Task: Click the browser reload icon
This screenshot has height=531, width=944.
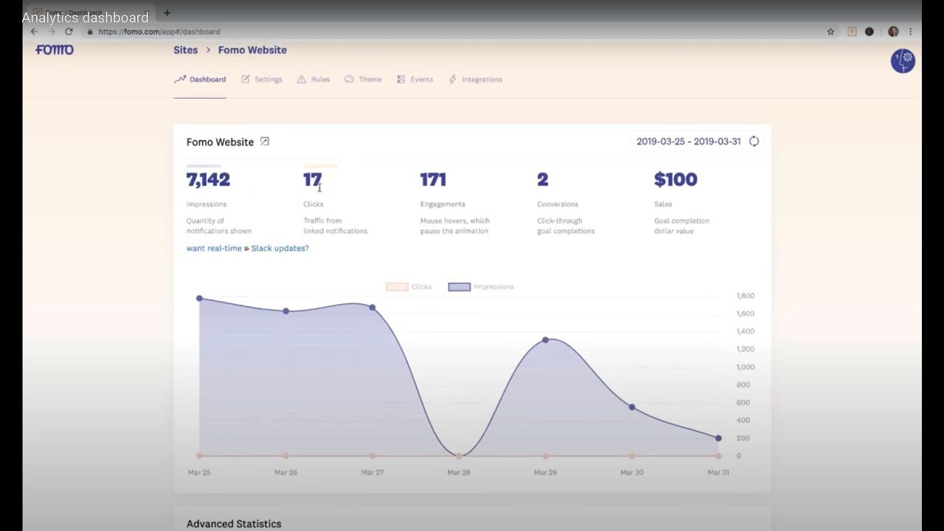Action: click(x=69, y=32)
